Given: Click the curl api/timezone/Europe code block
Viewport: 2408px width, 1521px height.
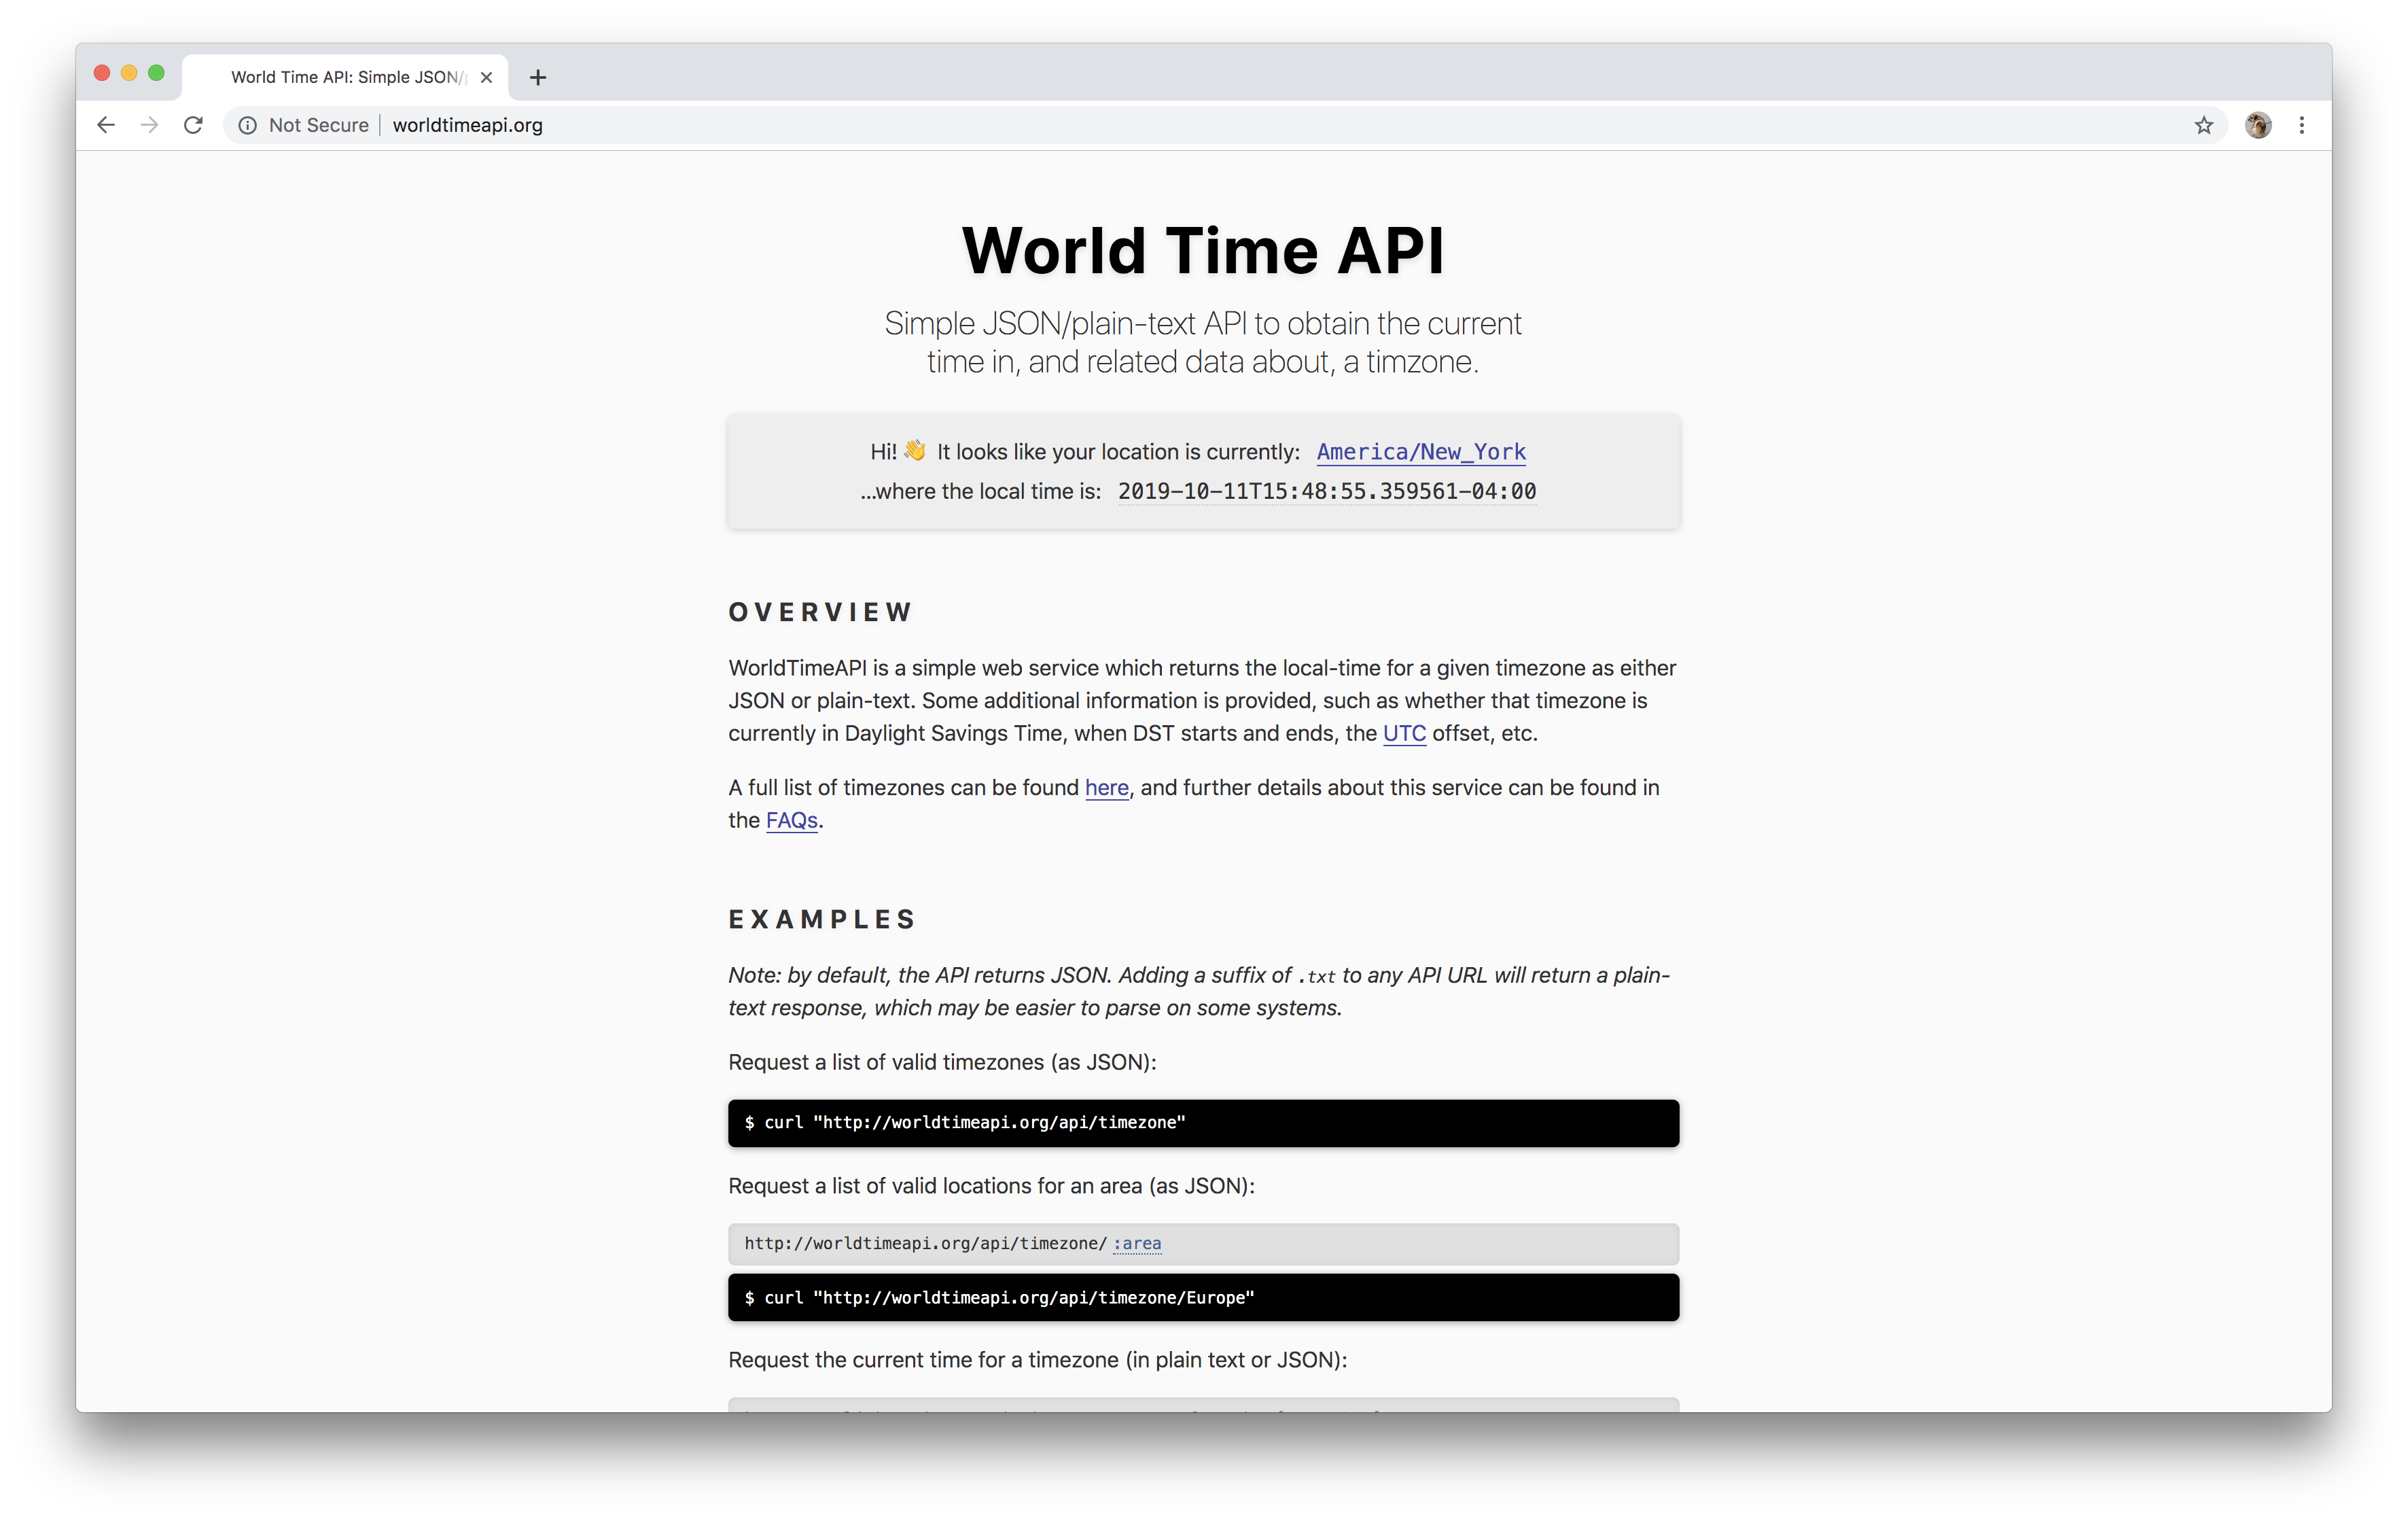Looking at the screenshot, I should coord(1203,1298).
